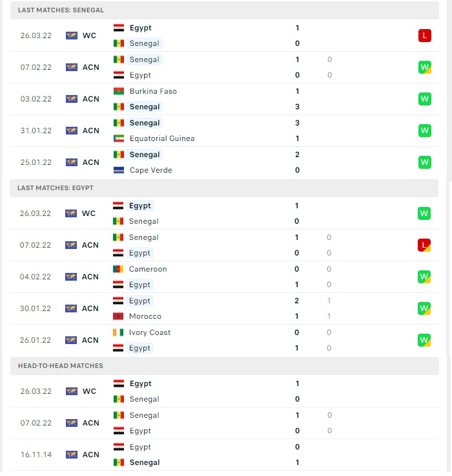Click the W badge for Ivory Coast match
452x476 pixels.
[x=424, y=340]
